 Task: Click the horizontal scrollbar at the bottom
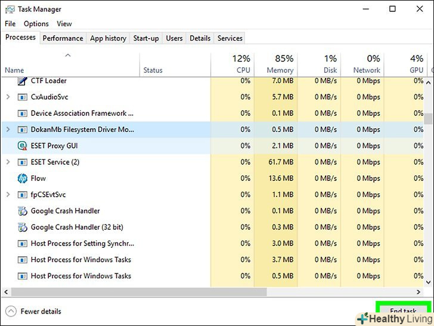[179, 291]
